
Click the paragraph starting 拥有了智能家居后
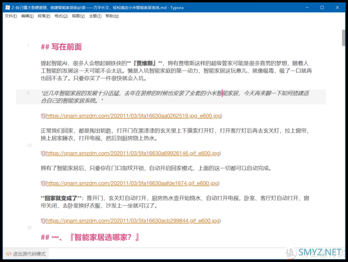(x=156, y=168)
